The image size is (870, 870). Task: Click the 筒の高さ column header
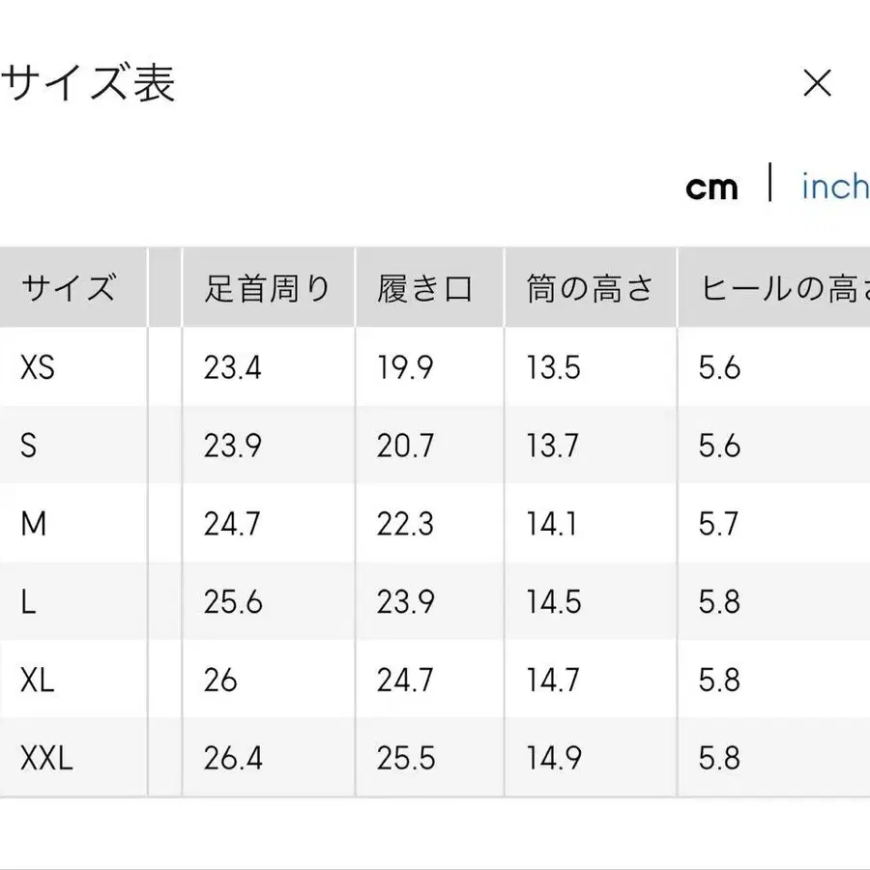(x=588, y=287)
